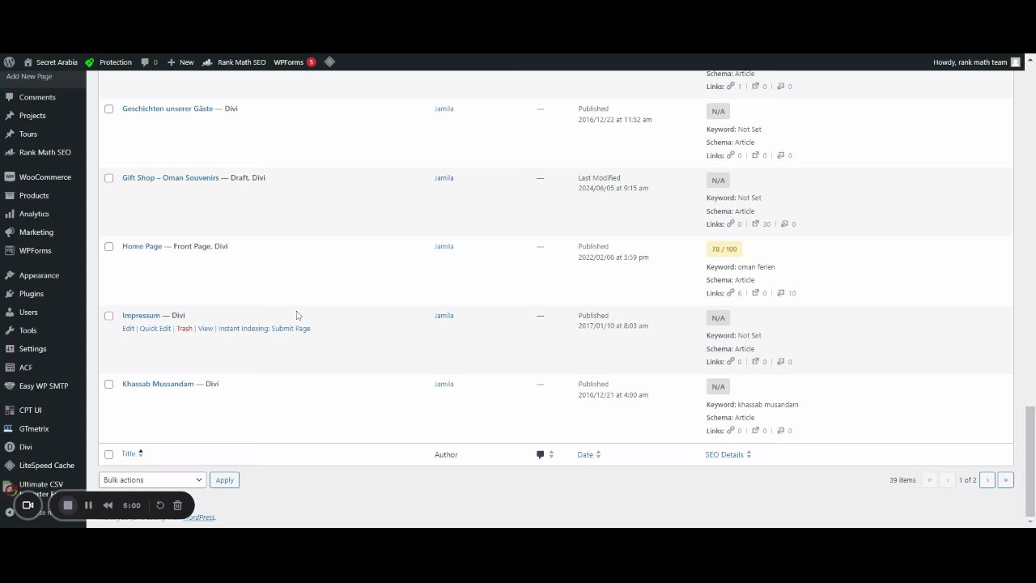The height and width of the screenshot is (583, 1036).
Task: Click the Users icon in sidebar
Action: click(x=10, y=313)
